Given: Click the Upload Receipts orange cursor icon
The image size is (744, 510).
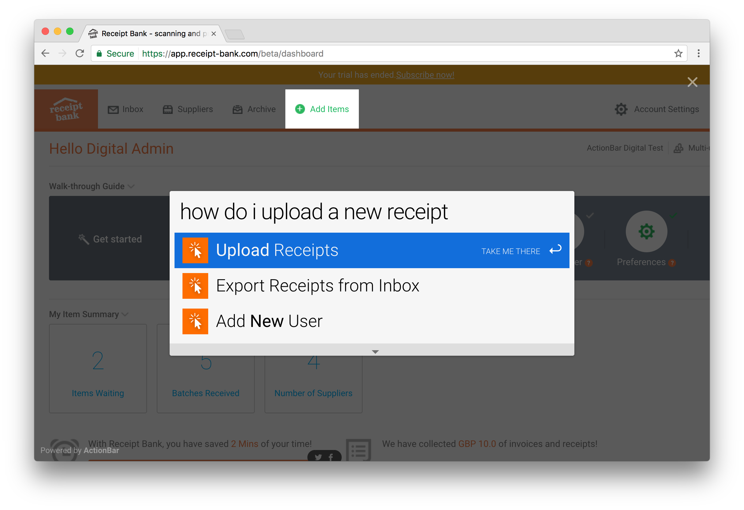Looking at the screenshot, I should pos(195,250).
